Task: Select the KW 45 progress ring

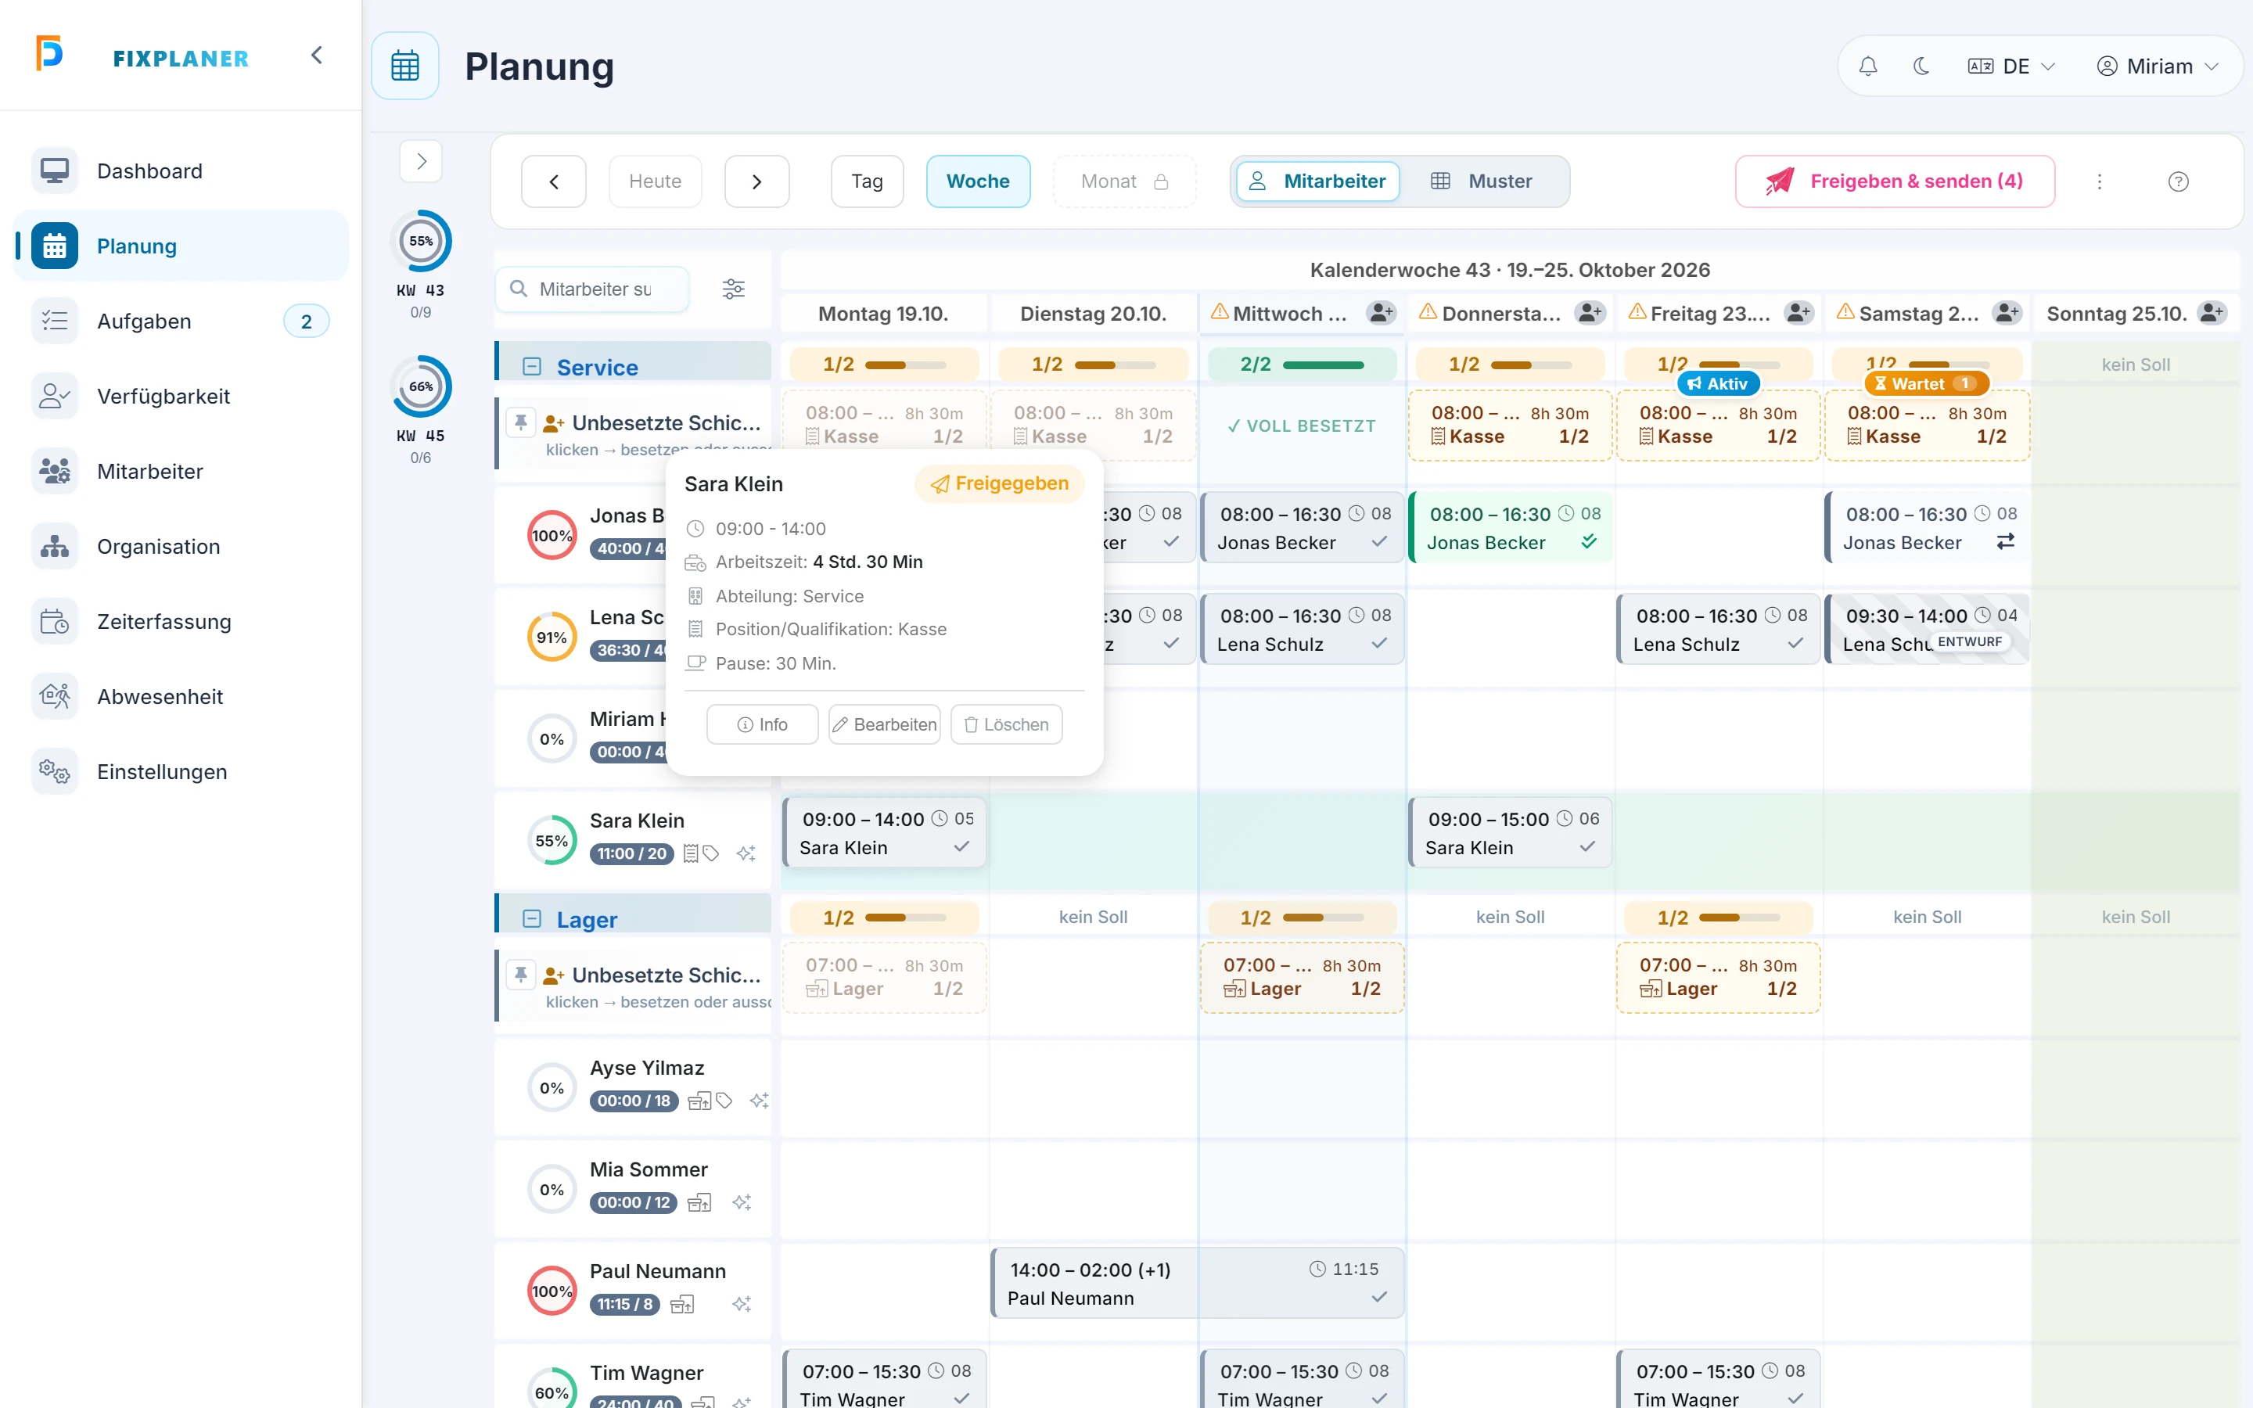Action: [421, 386]
